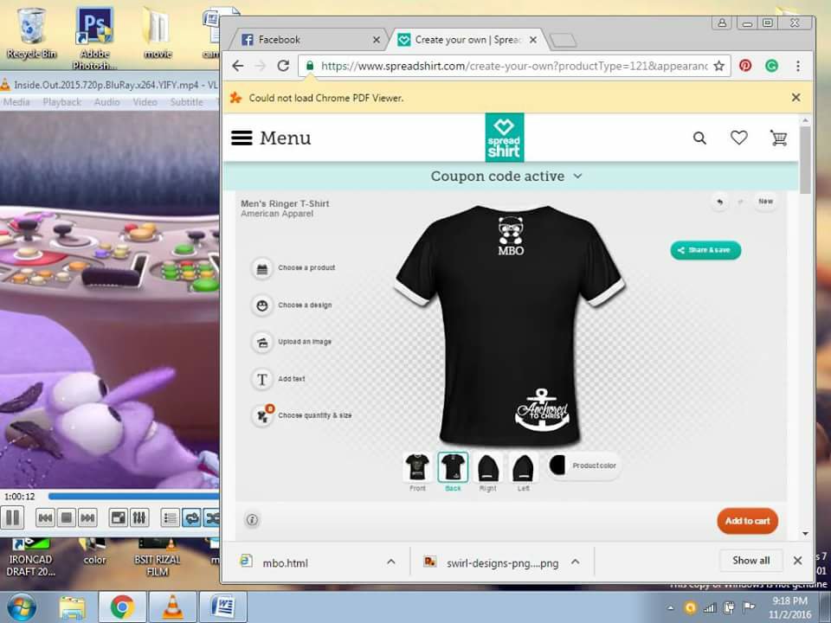
Task: Switch to the Facebook tab
Action: pyautogui.click(x=307, y=40)
